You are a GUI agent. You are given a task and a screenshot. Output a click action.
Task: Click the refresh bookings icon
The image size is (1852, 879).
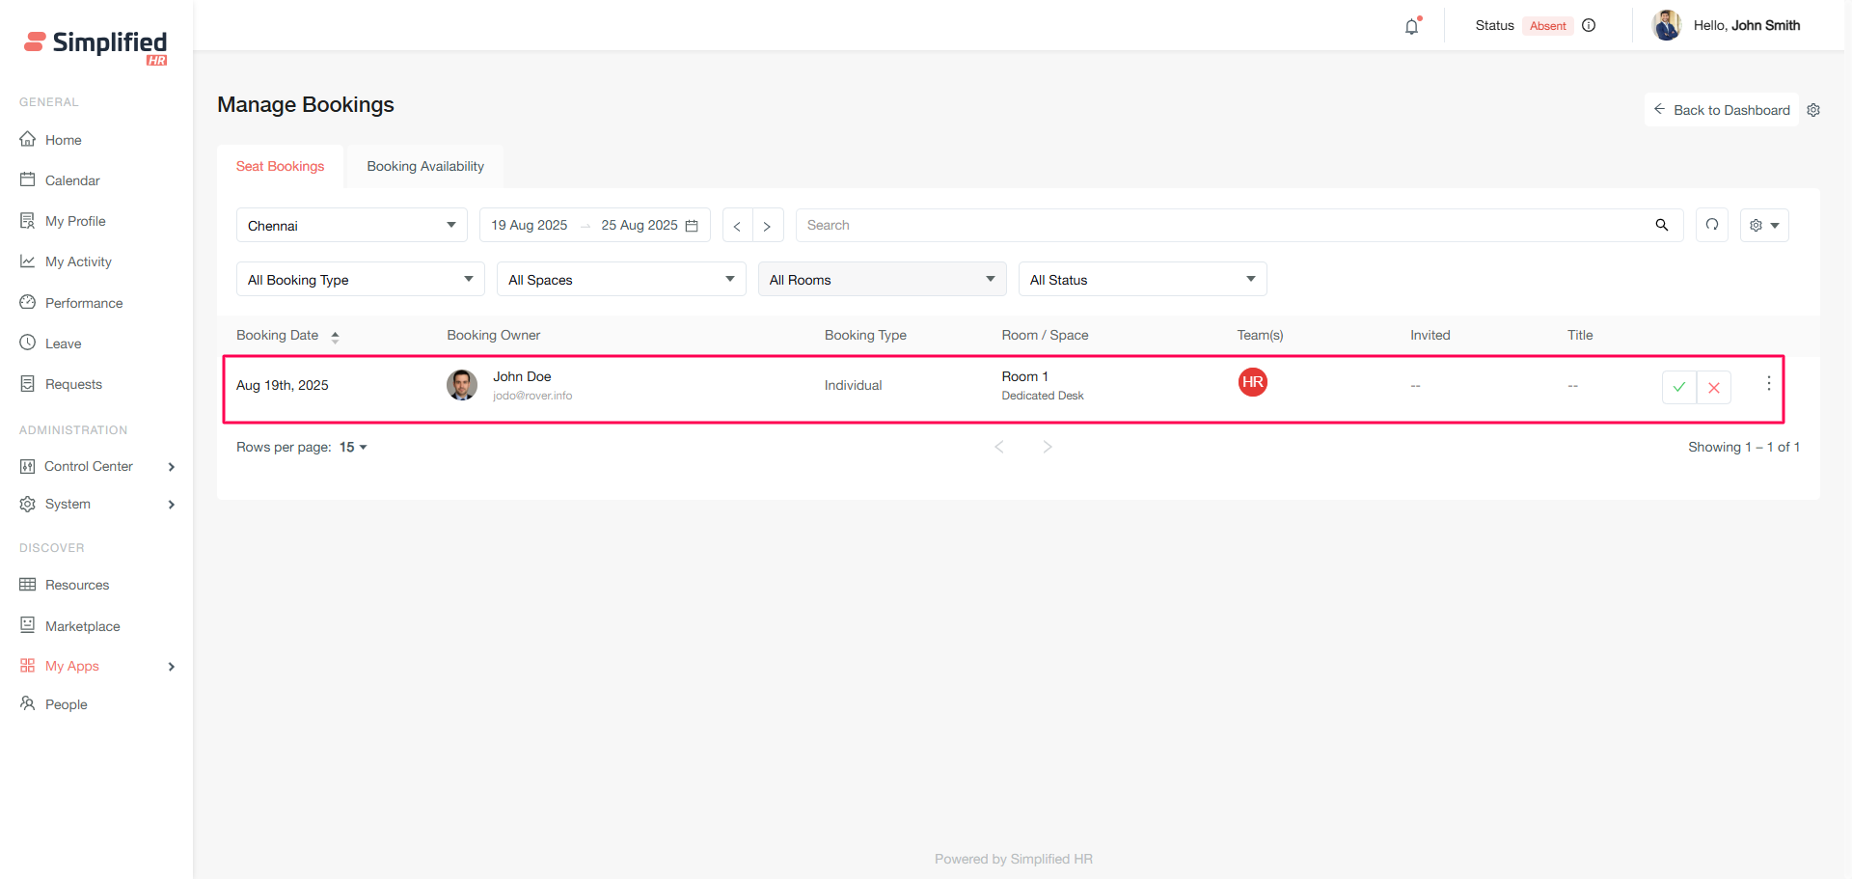pos(1712,225)
